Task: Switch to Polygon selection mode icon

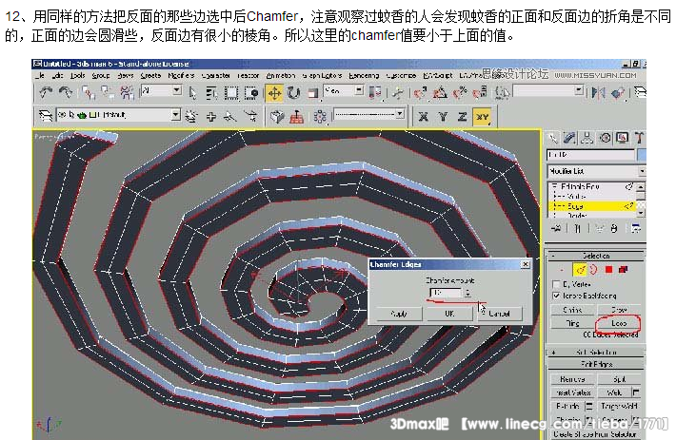Action: [608, 269]
